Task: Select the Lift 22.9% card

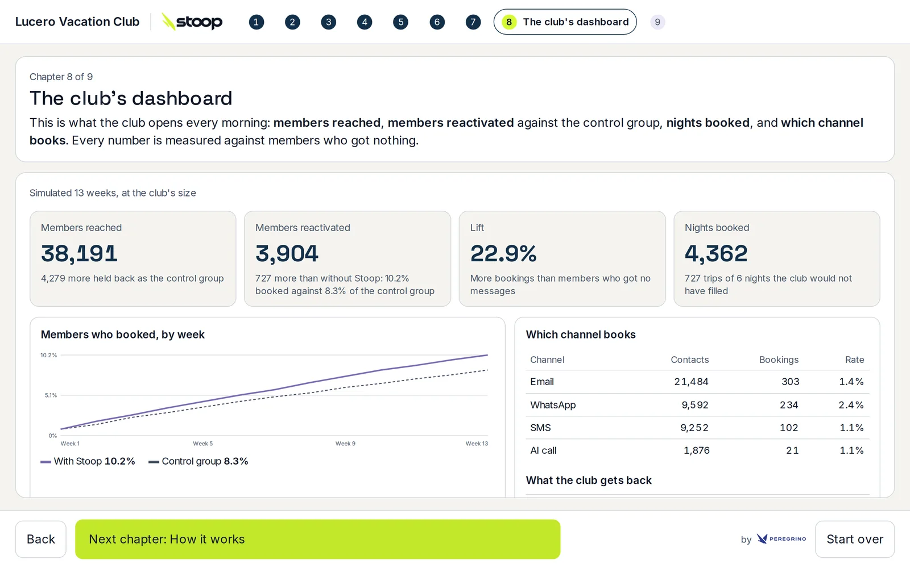Action: [562, 258]
